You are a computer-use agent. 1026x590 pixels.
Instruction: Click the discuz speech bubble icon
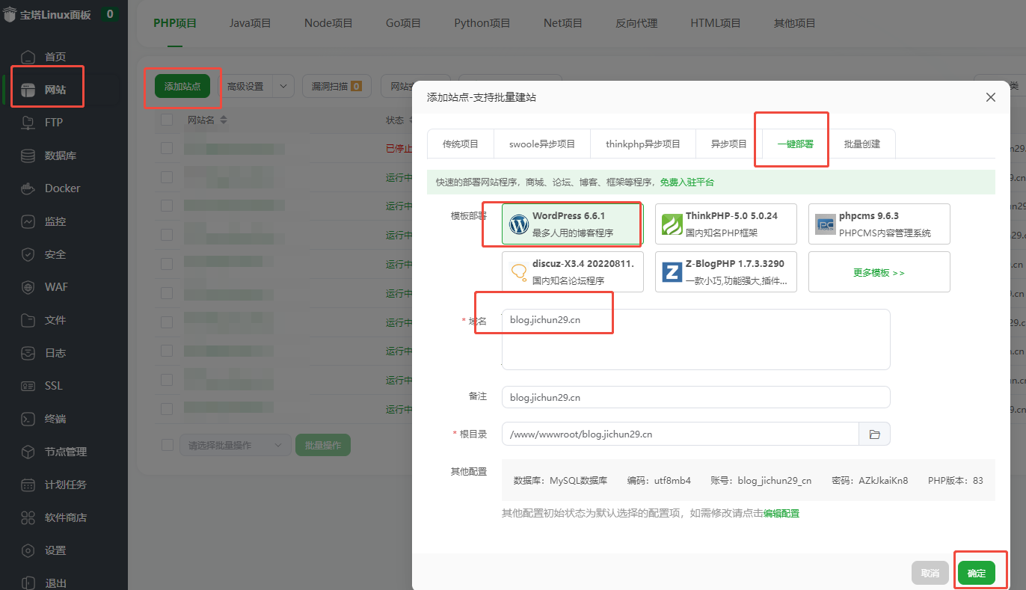(x=518, y=272)
